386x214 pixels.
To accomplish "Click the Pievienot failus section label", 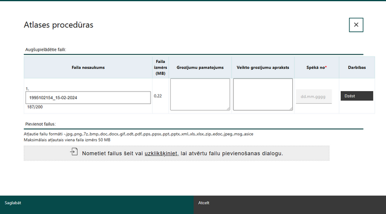I will 41,124.
